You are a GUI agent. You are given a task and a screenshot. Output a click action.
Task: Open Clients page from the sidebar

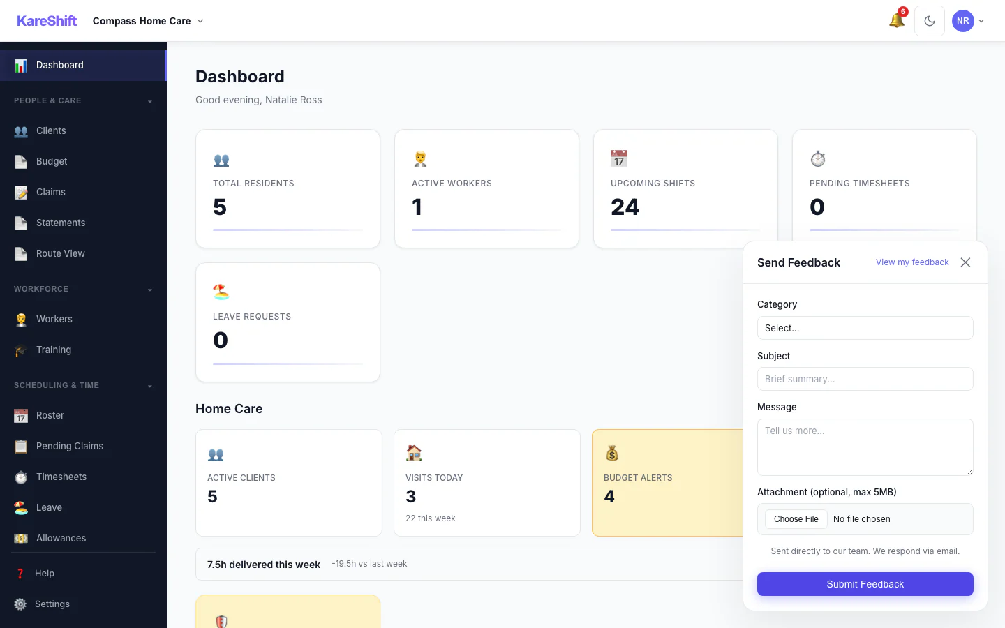coord(83,131)
